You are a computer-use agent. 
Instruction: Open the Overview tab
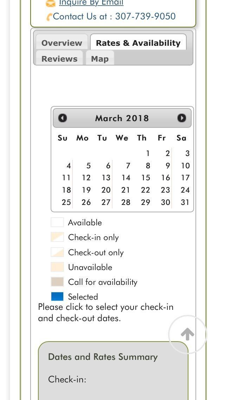coord(62,43)
